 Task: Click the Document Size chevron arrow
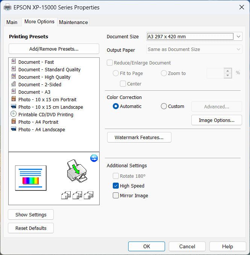point(238,36)
